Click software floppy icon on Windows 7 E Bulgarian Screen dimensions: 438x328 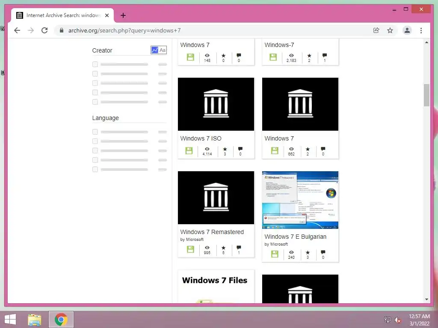tap(275, 254)
